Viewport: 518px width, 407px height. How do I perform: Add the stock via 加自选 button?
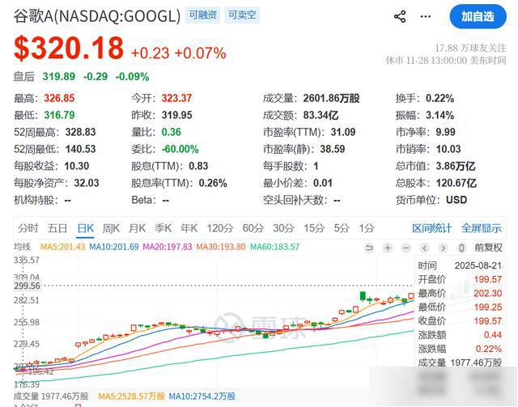tap(478, 16)
